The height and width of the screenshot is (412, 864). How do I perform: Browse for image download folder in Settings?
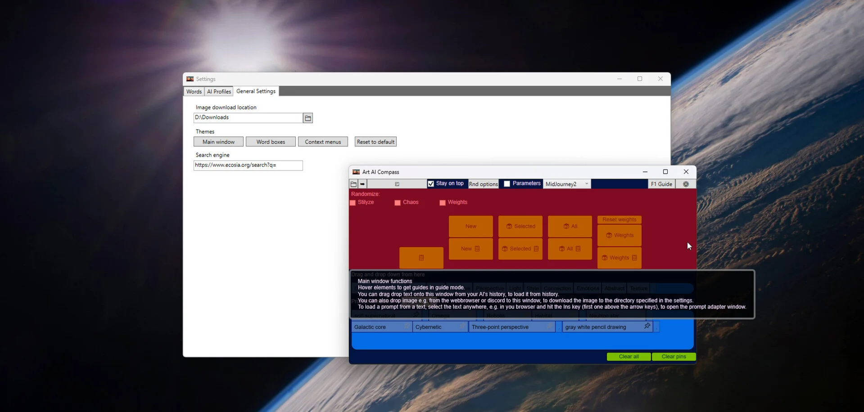tap(308, 118)
